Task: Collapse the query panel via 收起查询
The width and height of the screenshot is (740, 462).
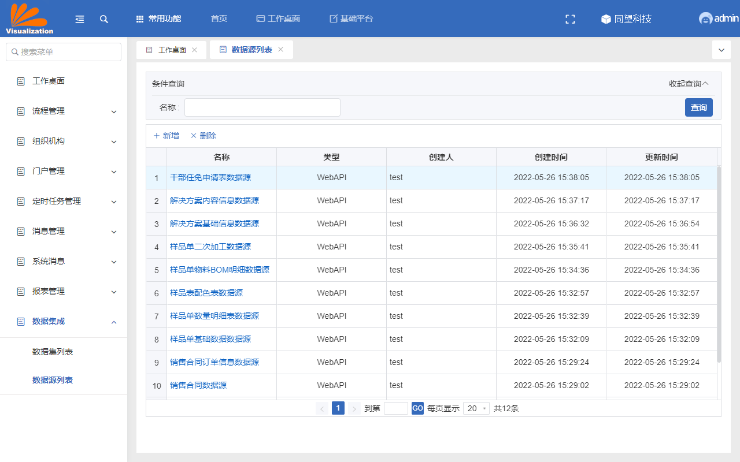Action: click(688, 84)
